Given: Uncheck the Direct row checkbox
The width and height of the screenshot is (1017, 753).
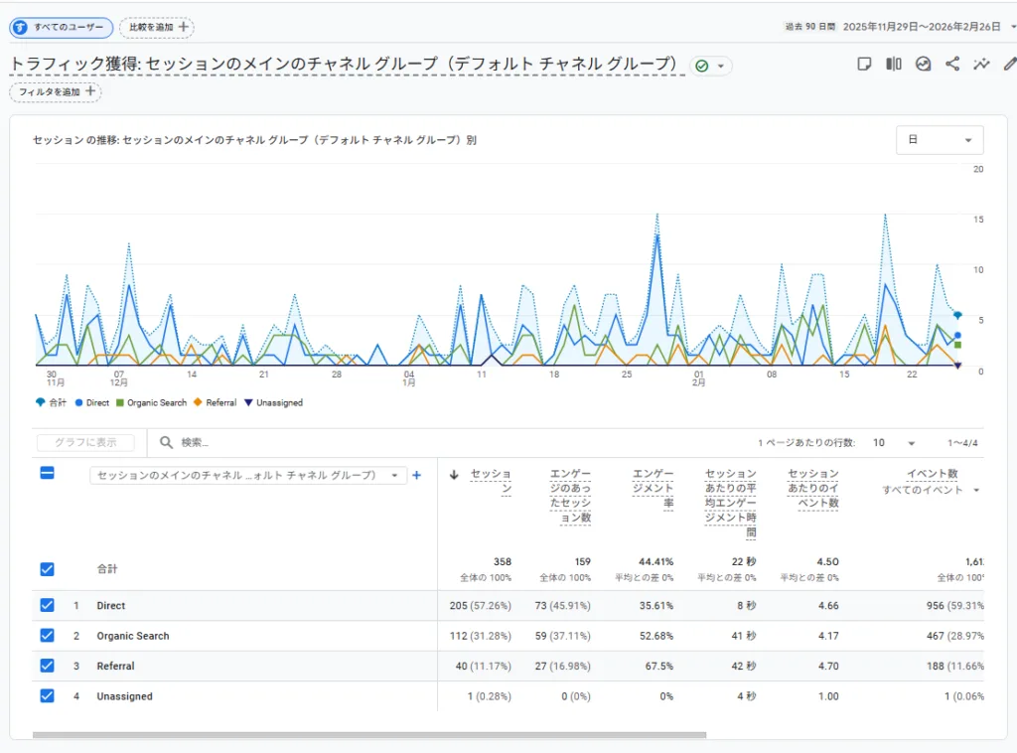Looking at the screenshot, I should pos(47,605).
